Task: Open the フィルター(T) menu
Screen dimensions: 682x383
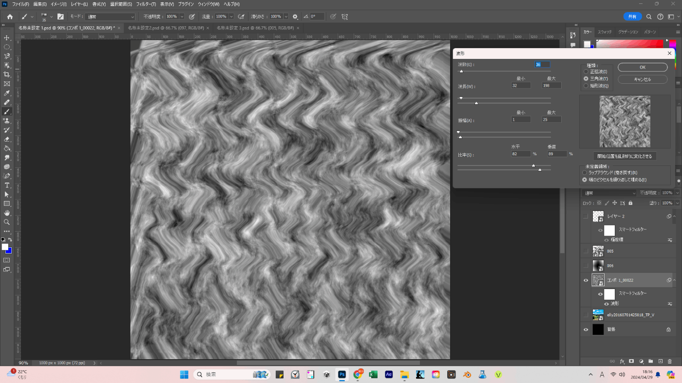Action: point(146,4)
